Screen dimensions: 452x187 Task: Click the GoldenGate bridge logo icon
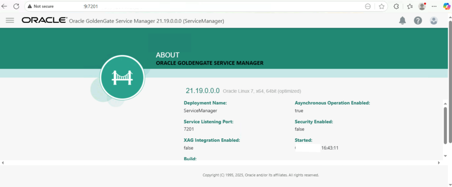coord(122,77)
